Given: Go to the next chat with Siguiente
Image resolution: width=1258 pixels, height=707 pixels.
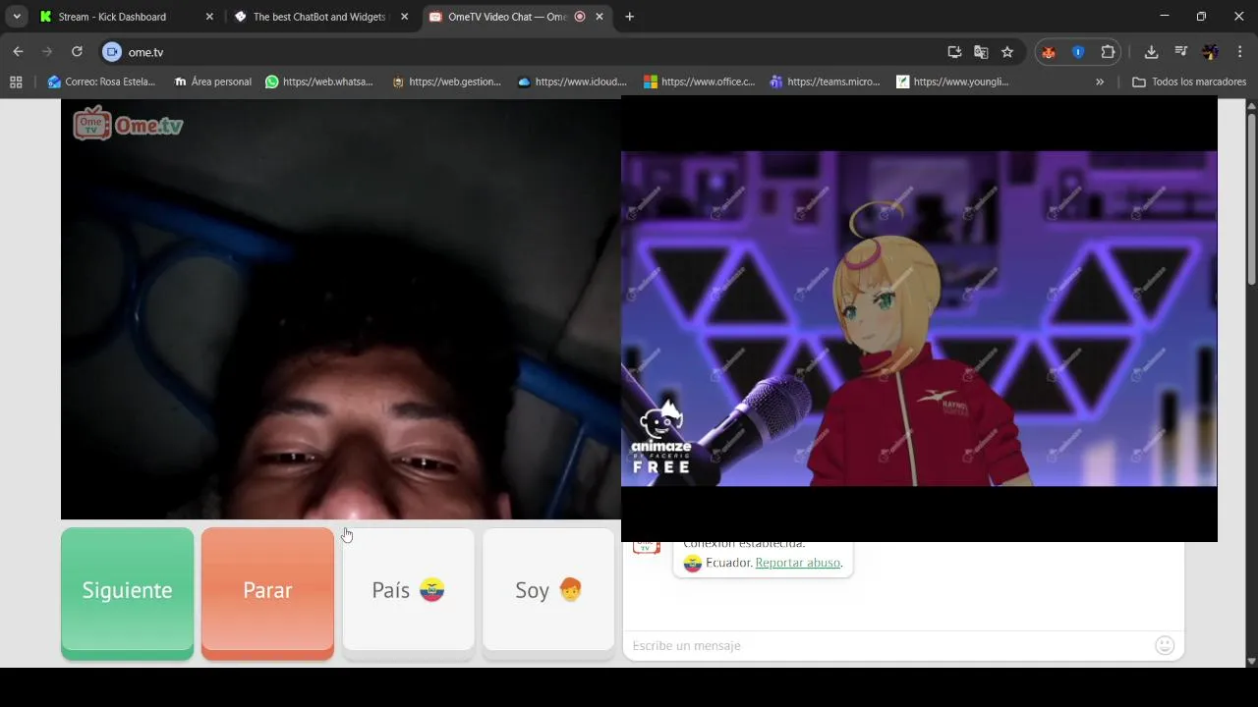Looking at the screenshot, I should pos(127,590).
